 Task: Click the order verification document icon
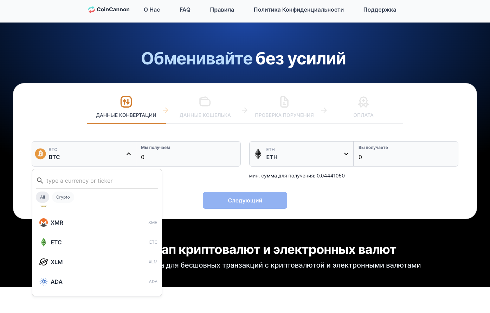click(284, 102)
